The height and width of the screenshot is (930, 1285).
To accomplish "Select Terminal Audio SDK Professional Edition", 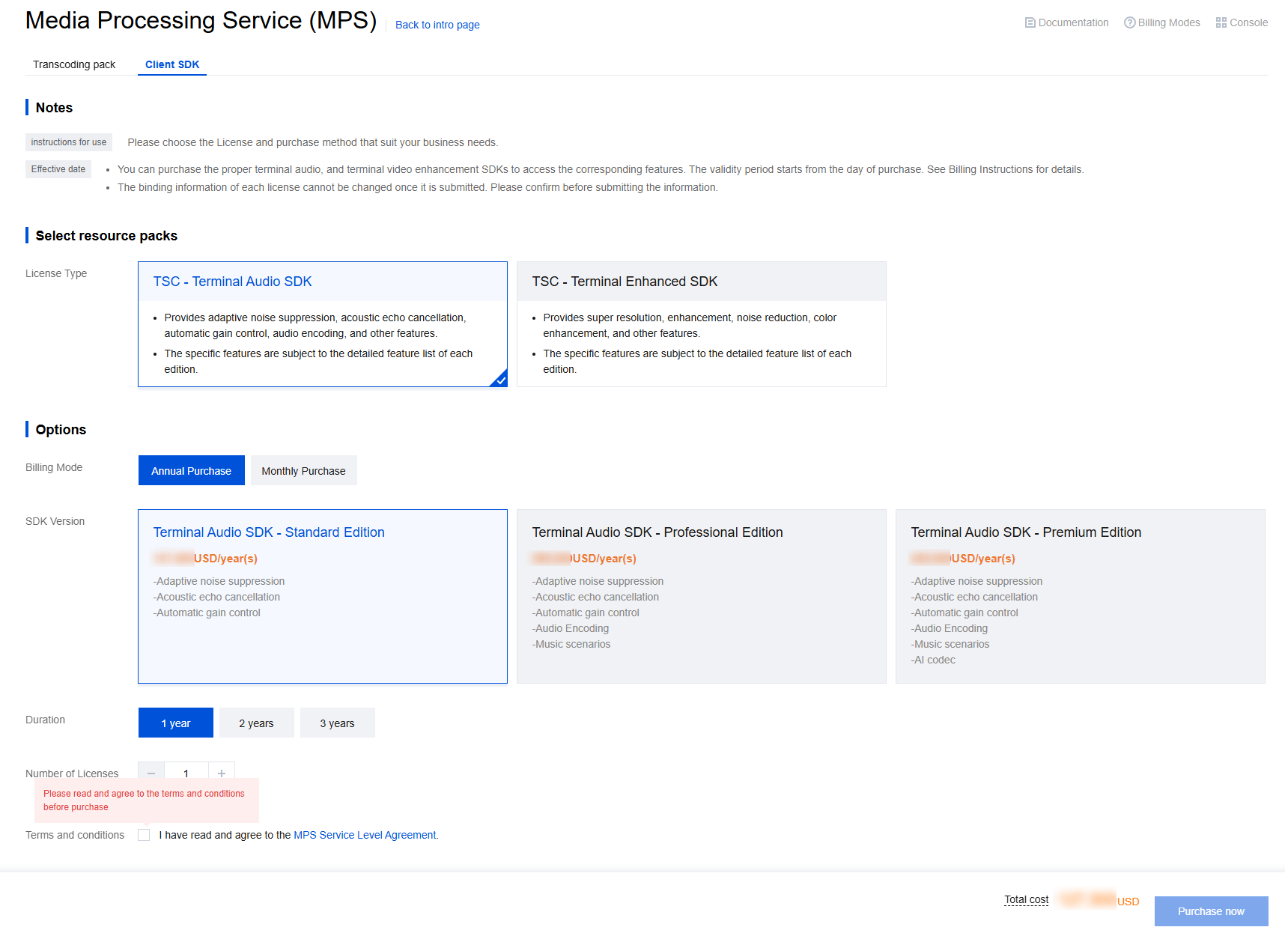I will (x=701, y=596).
